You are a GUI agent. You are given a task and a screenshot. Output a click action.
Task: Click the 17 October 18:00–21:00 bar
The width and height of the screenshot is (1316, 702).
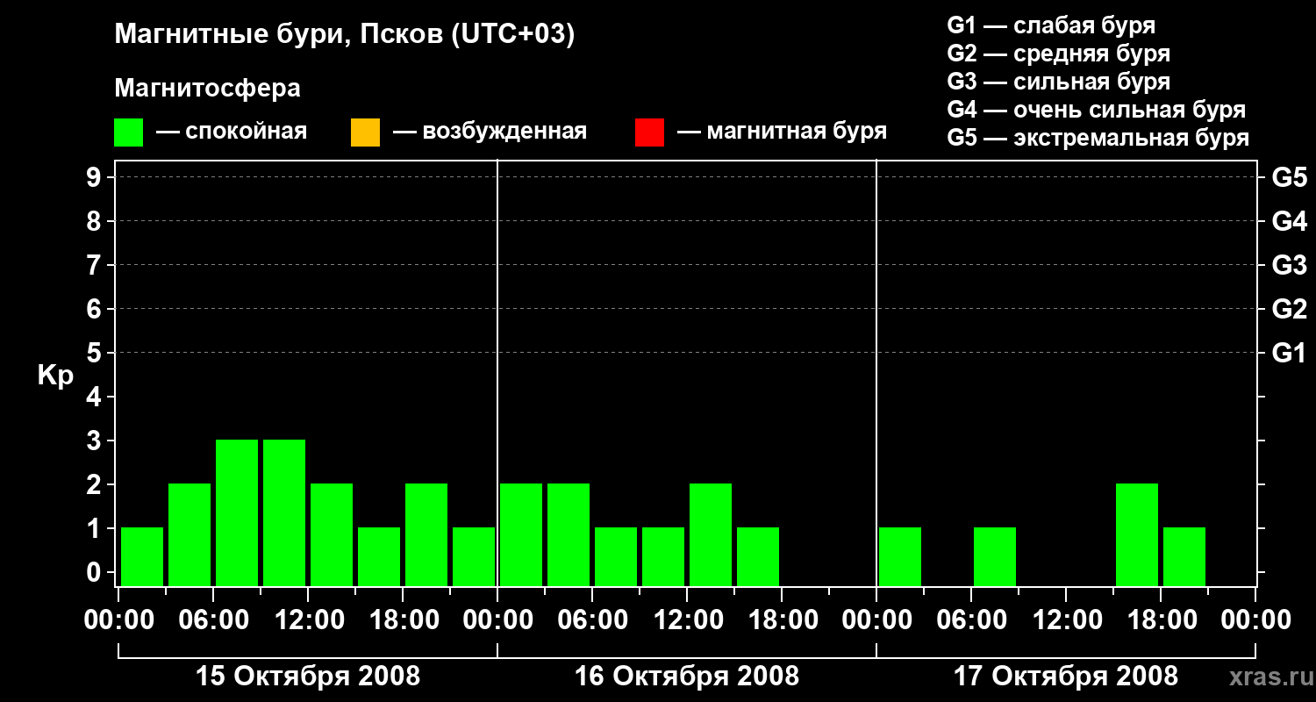coord(1184,556)
